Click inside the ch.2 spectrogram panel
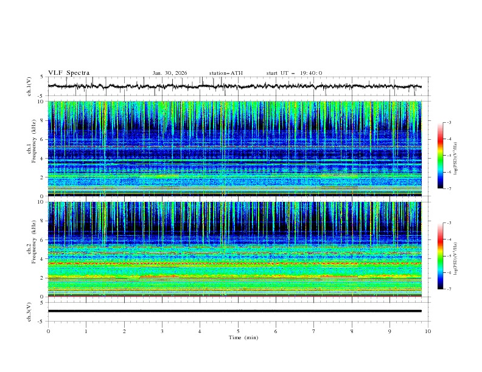 click(x=234, y=249)
